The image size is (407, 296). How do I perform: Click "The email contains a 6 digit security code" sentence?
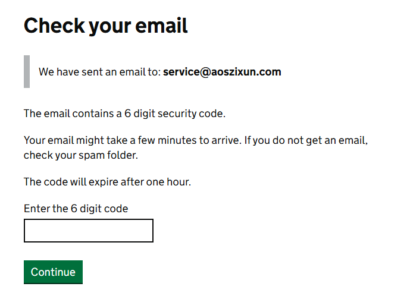click(x=124, y=114)
